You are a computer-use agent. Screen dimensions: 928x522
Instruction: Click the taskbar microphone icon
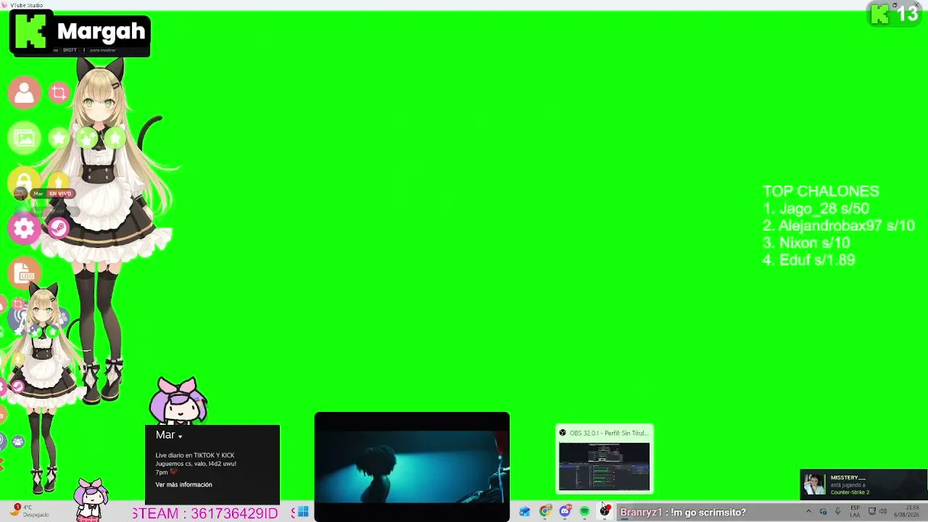pyautogui.click(x=837, y=512)
